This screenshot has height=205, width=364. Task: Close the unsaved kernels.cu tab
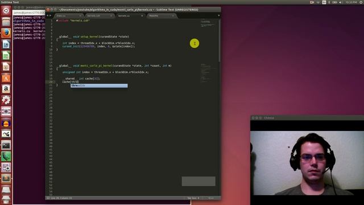[x=142, y=16]
